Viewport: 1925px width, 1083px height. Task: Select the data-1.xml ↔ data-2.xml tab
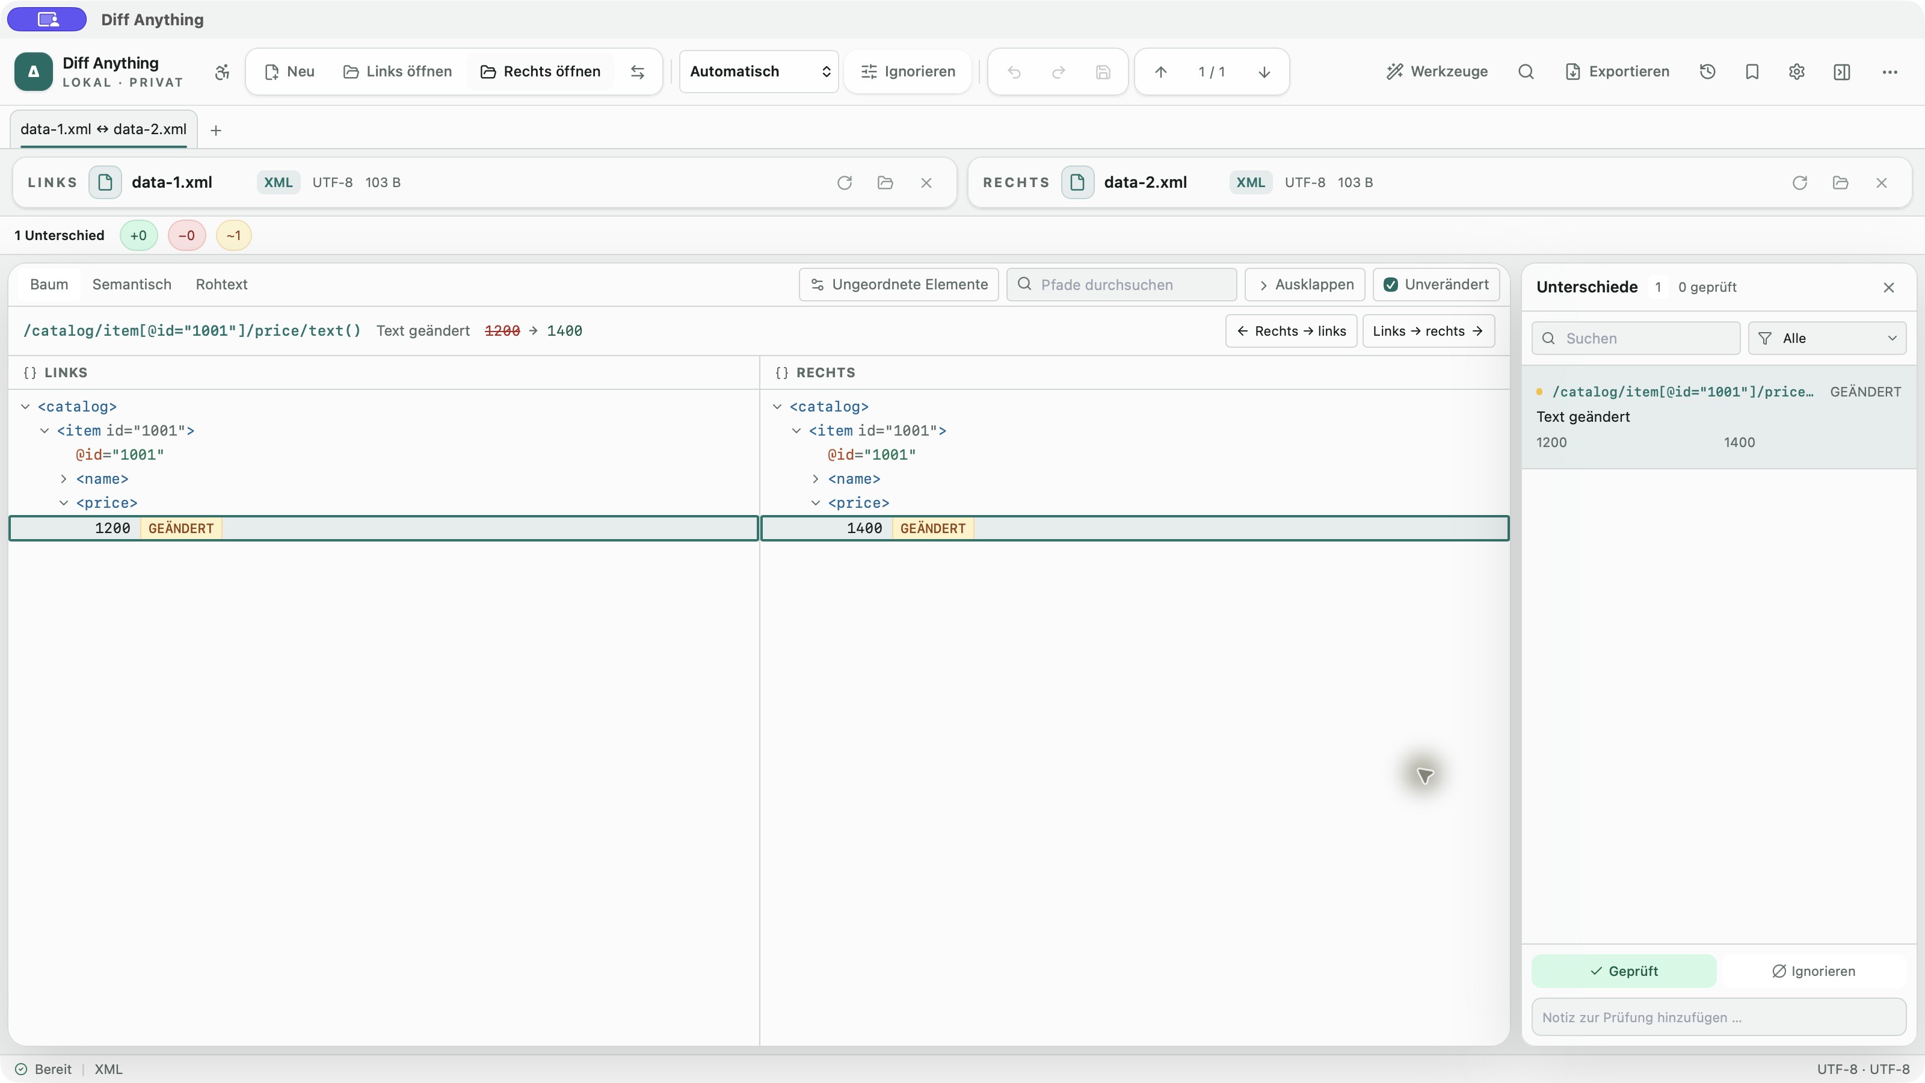tap(104, 129)
